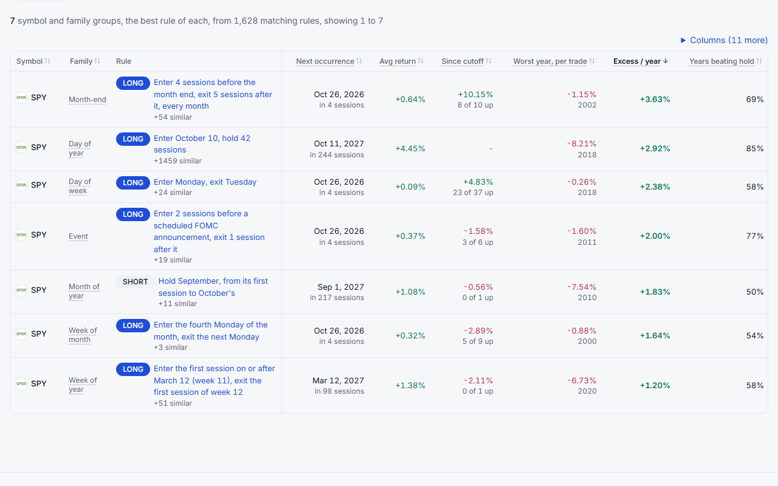The image size is (778, 486).
Task: Select the Month of year family label
Action: (84, 291)
